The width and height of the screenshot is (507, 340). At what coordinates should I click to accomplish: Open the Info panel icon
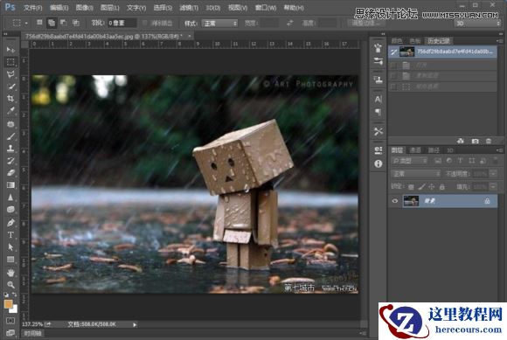(x=378, y=163)
